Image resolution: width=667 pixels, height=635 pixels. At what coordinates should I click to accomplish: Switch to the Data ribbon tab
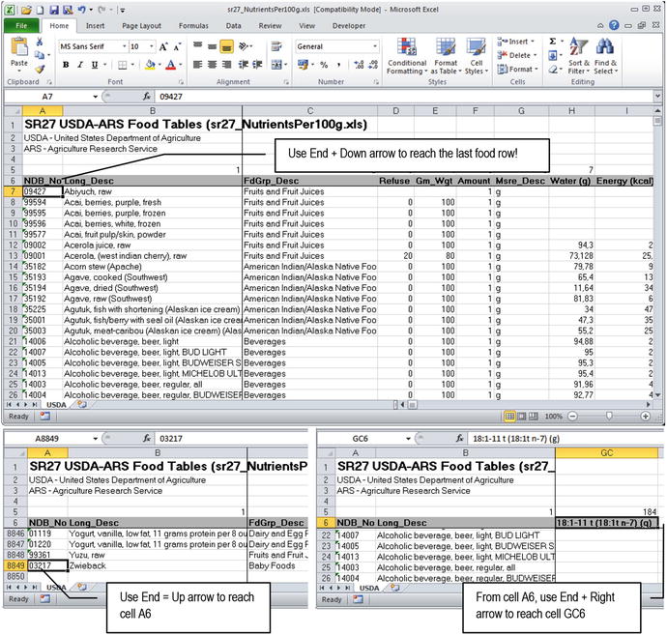pos(233,25)
